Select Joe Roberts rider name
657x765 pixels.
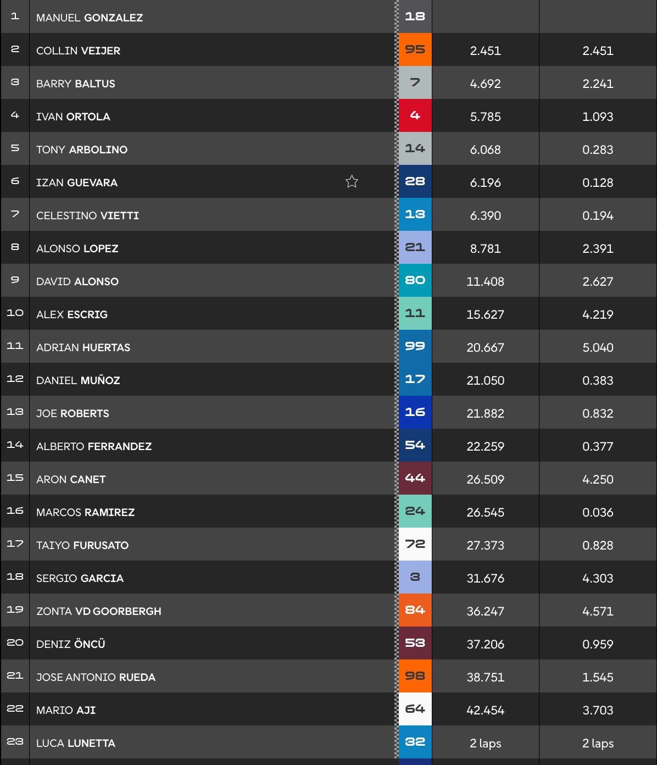click(73, 413)
